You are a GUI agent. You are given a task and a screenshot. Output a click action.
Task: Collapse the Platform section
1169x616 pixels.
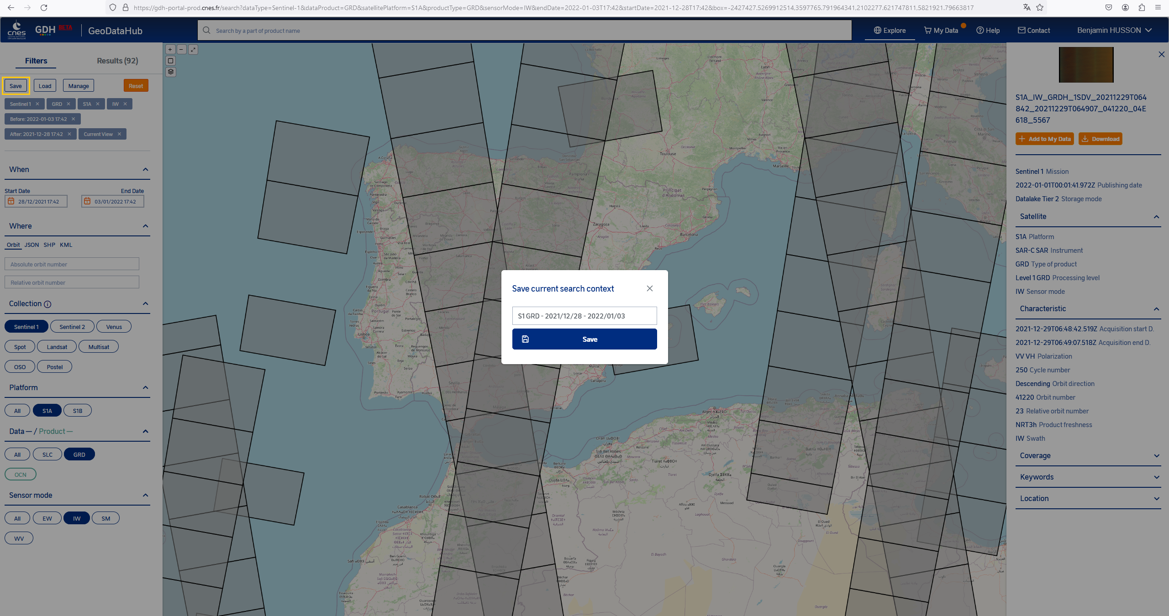[x=145, y=387]
